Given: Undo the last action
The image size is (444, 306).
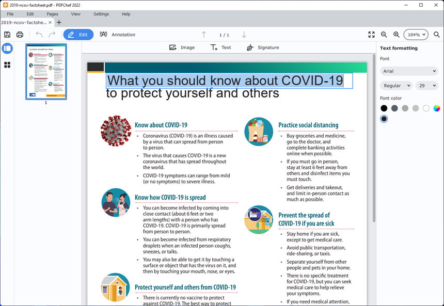Looking at the screenshot, I should 39,35.
